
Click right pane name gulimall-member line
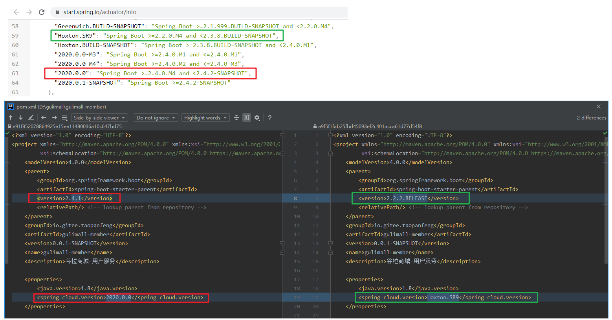tap(390, 252)
